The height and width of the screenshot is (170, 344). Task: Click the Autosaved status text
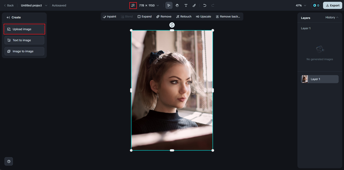tap(59, 5)
